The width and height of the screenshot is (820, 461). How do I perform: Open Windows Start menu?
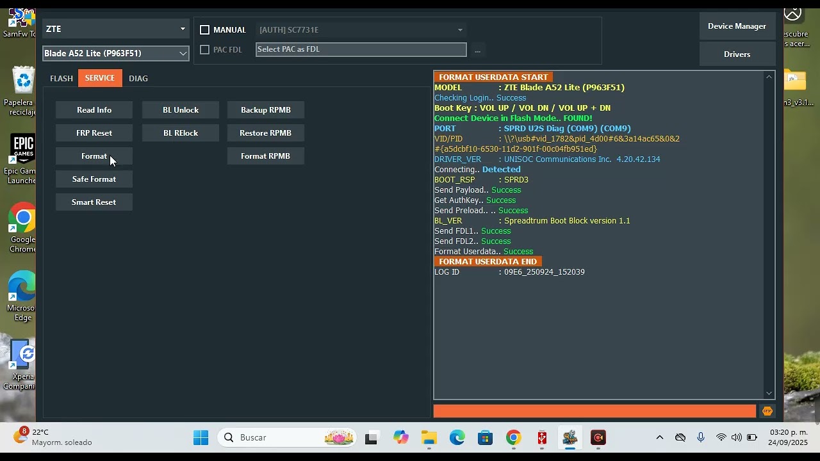201,437
